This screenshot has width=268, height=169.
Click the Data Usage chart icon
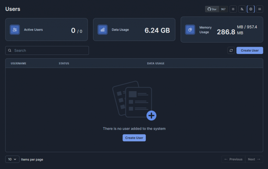click(103, 30)
